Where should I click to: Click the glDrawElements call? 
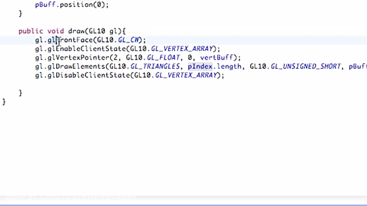[76, 67]
